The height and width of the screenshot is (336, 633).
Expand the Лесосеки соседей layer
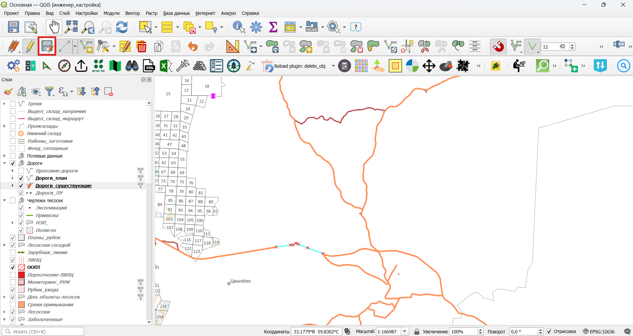point(5,245)
